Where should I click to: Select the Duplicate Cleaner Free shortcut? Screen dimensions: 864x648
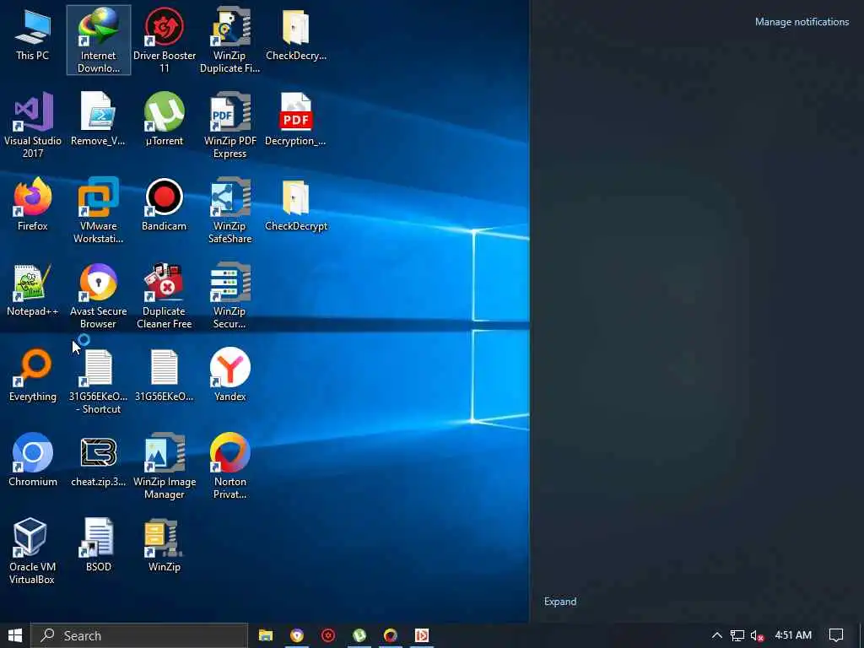click(x=165, y=296)
